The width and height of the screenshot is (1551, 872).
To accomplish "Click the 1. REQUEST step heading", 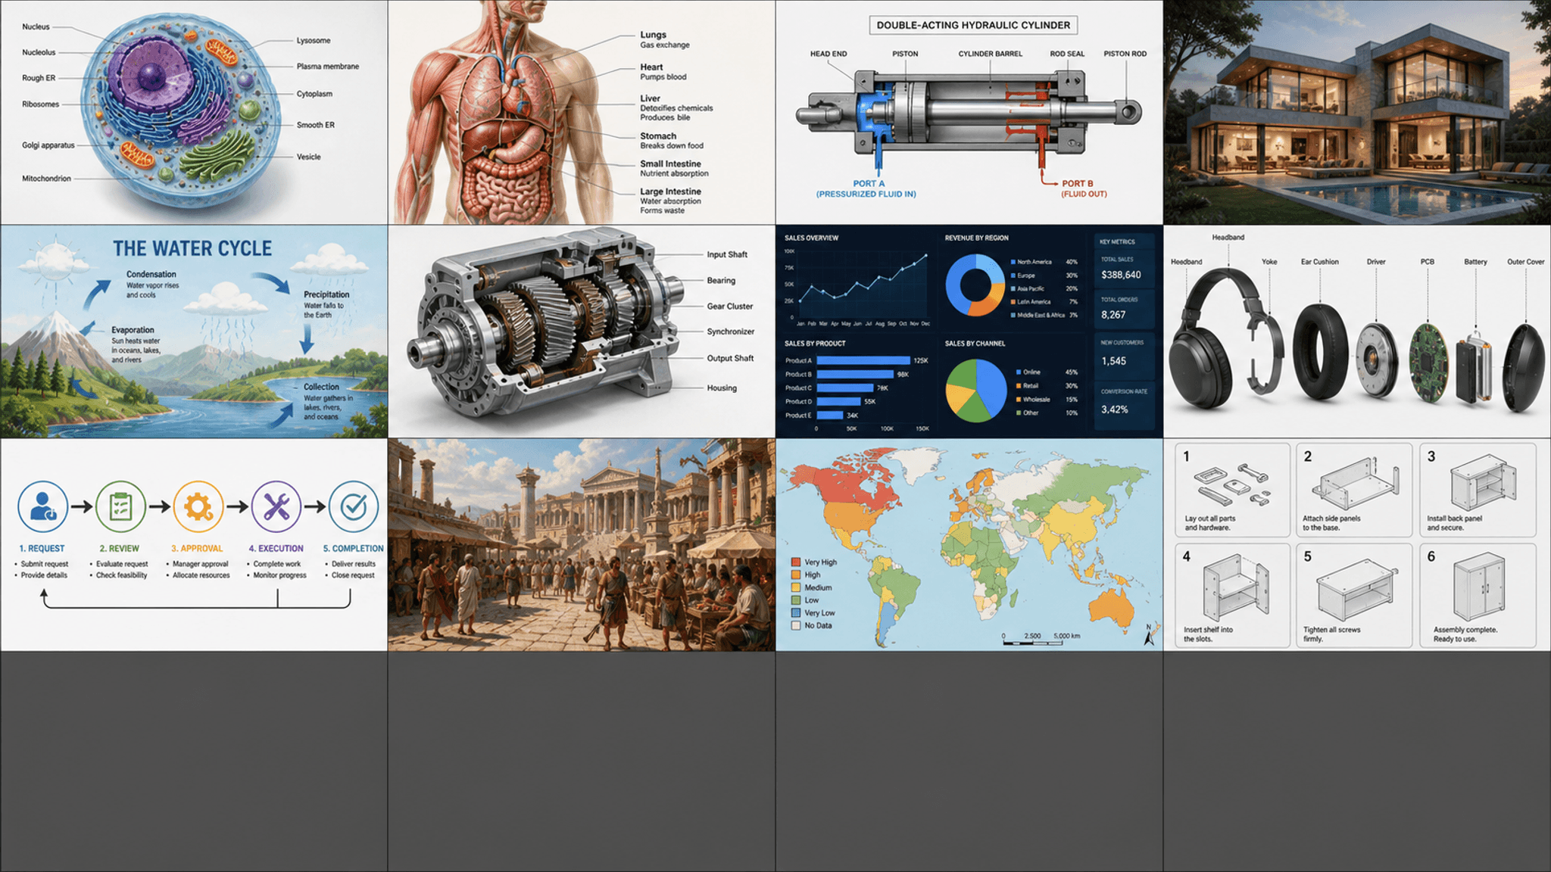I will coord(42,548).
